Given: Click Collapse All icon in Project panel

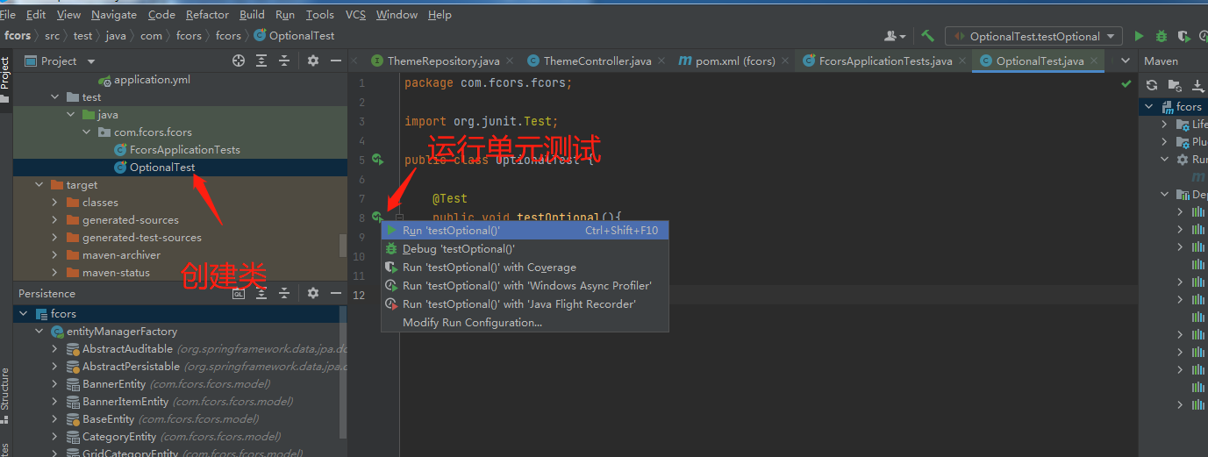Looking at the screenshot, I should [x=284, y=61].
